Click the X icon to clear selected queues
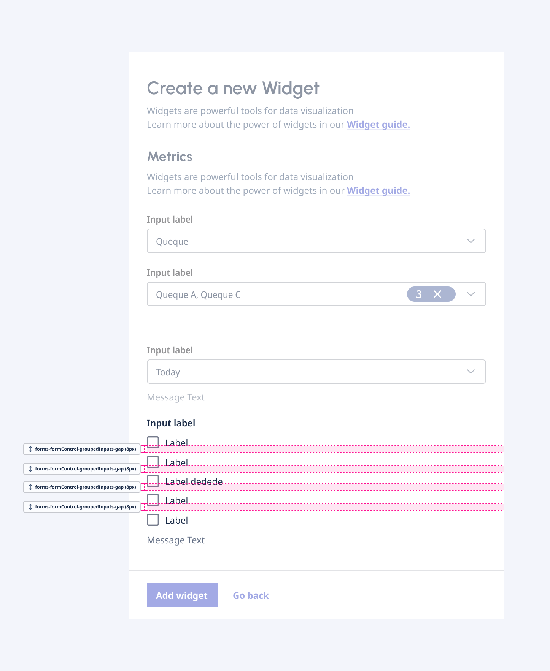Screen dimensions: 550x671 pyautogui.click(x=438, y=294)
